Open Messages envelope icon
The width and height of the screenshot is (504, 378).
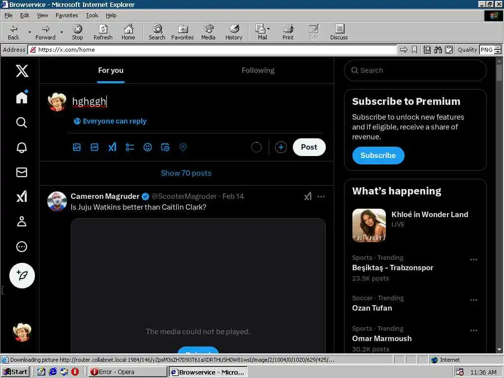(x=22, y=172)
